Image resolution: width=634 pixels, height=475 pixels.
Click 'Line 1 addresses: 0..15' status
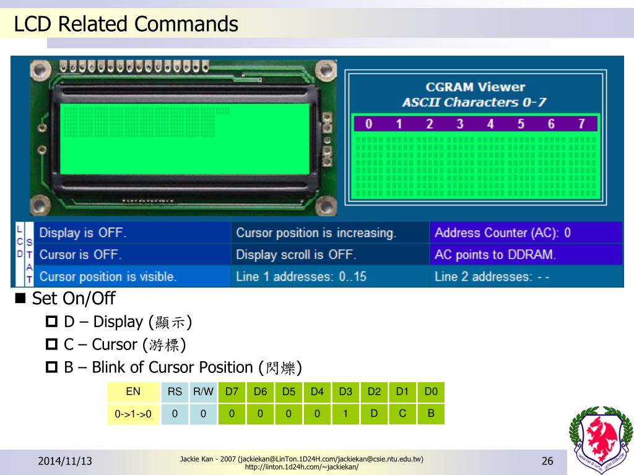point(330,276)
